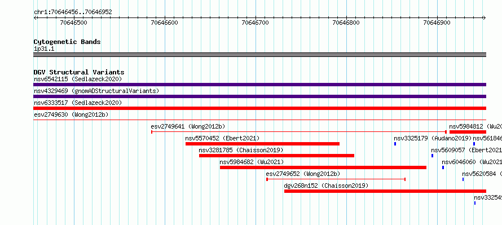502x225 pixels.
Task: Click the 70646800 ruler position label
Action: click(346, 23)
